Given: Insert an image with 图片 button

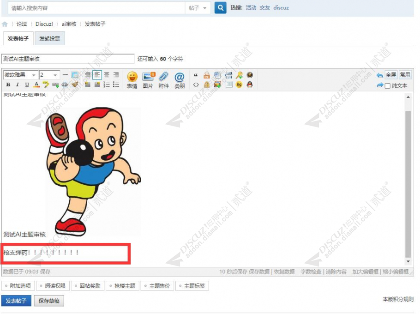Looking at the screenshot, I should [x=148, y=80].
